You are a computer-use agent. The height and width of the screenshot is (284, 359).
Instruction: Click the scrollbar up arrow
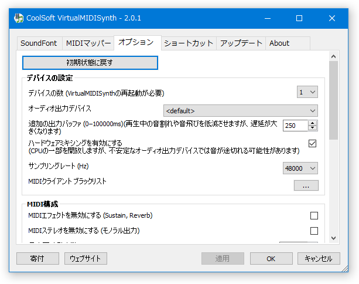click(x=334, y=56)
